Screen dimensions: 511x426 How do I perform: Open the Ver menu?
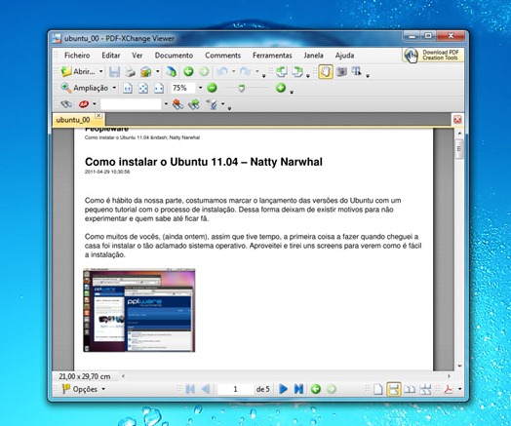point(138,56)
